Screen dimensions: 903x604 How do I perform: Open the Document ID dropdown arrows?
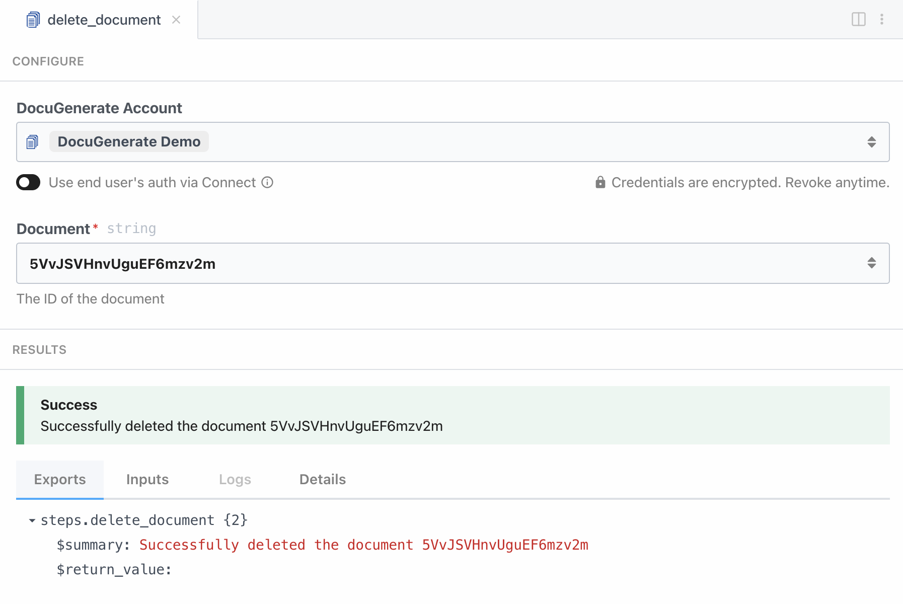pyautogui.click(x=871, y=263)
